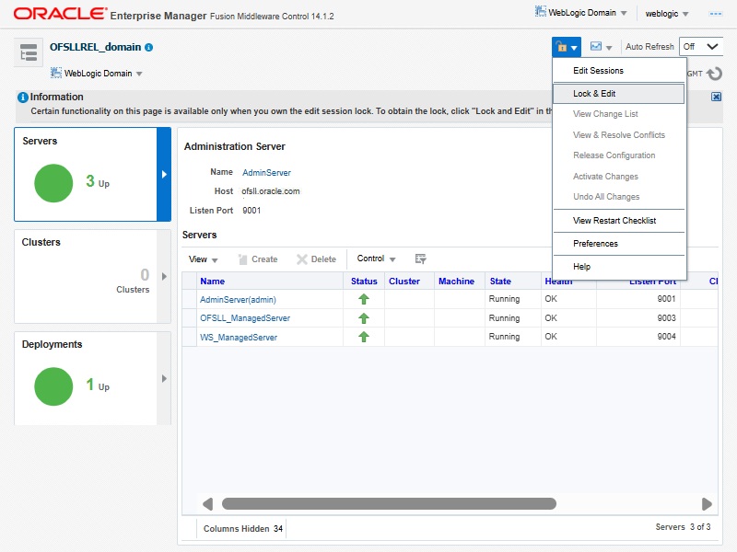Expand the Clusters panel arrow
737x552 pixels.
click(x=165, y=276)
